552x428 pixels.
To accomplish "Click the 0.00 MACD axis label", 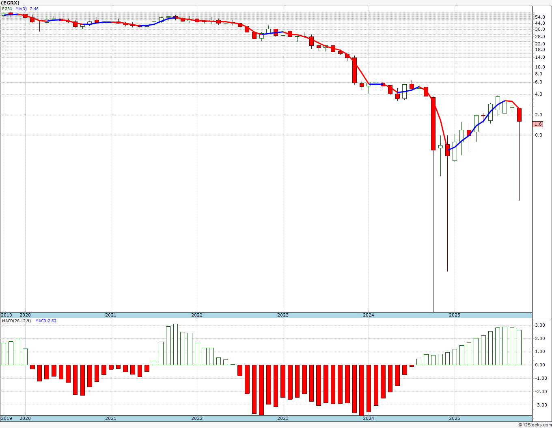I will (539, 365).
